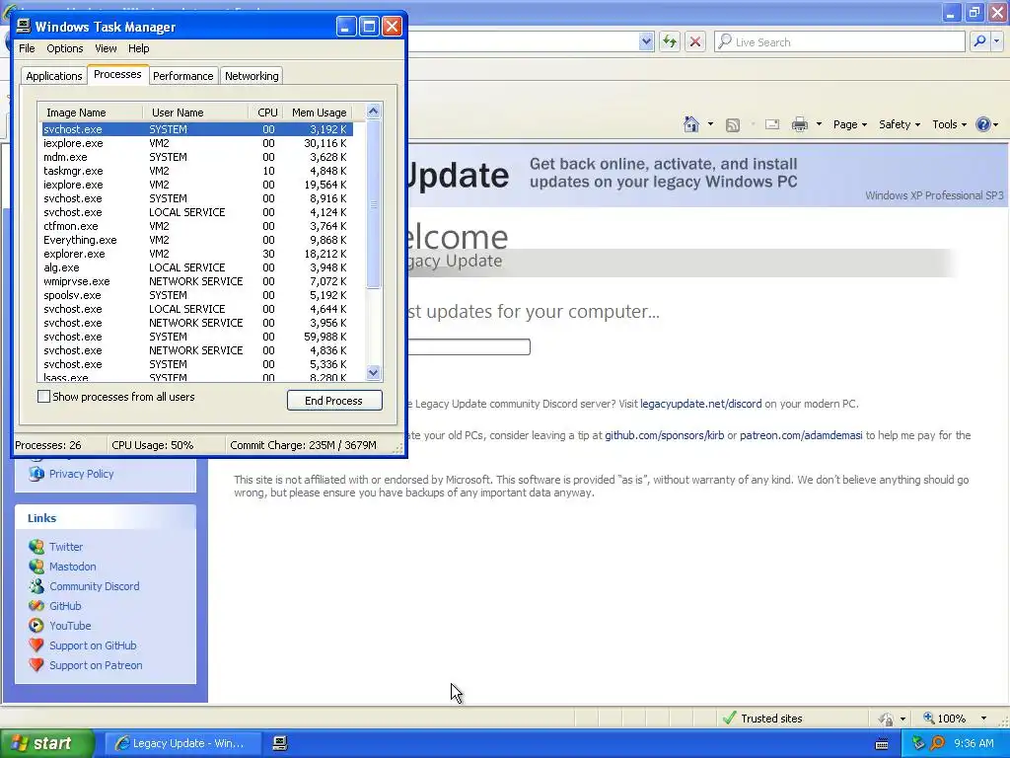This screenshot has width=1010, height=758.
Task: Click the YouTube media icon
Action: (x=36, y=626)
